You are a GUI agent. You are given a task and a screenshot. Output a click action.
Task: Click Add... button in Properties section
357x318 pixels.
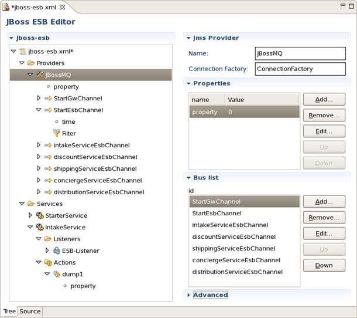pyautogui.click(x=324, y=99)
